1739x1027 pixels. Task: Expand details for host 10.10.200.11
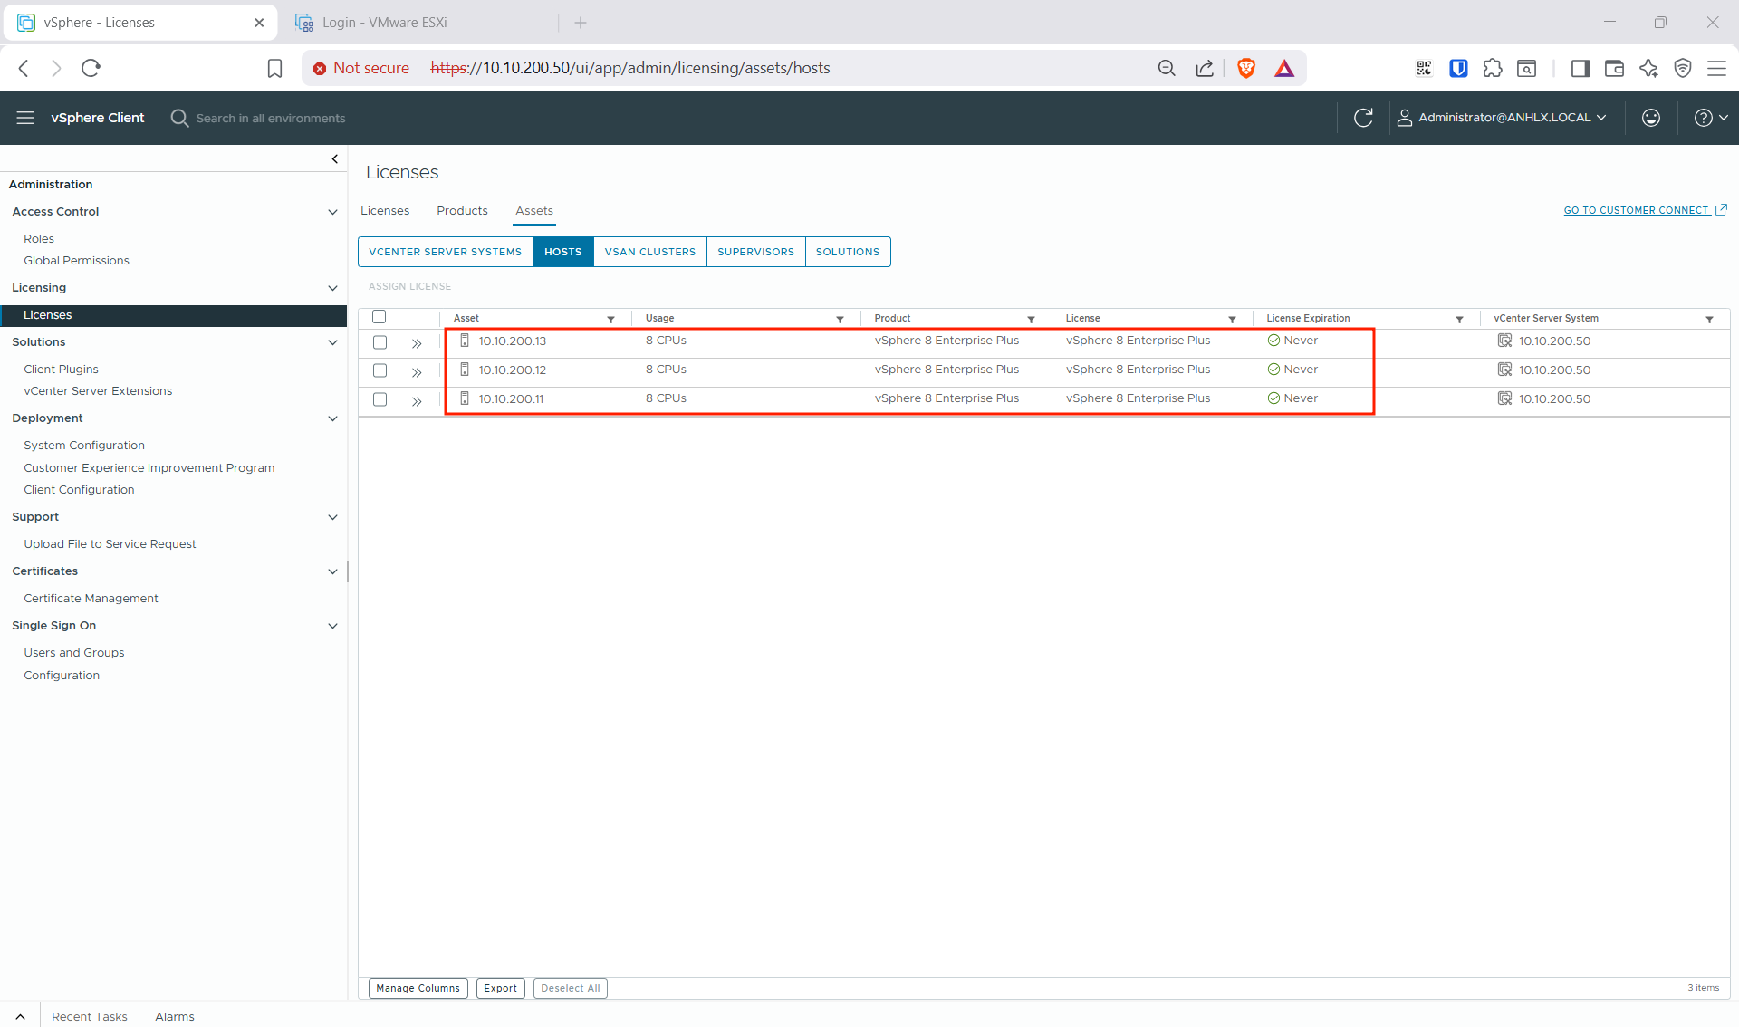click(x=417, y=401)
